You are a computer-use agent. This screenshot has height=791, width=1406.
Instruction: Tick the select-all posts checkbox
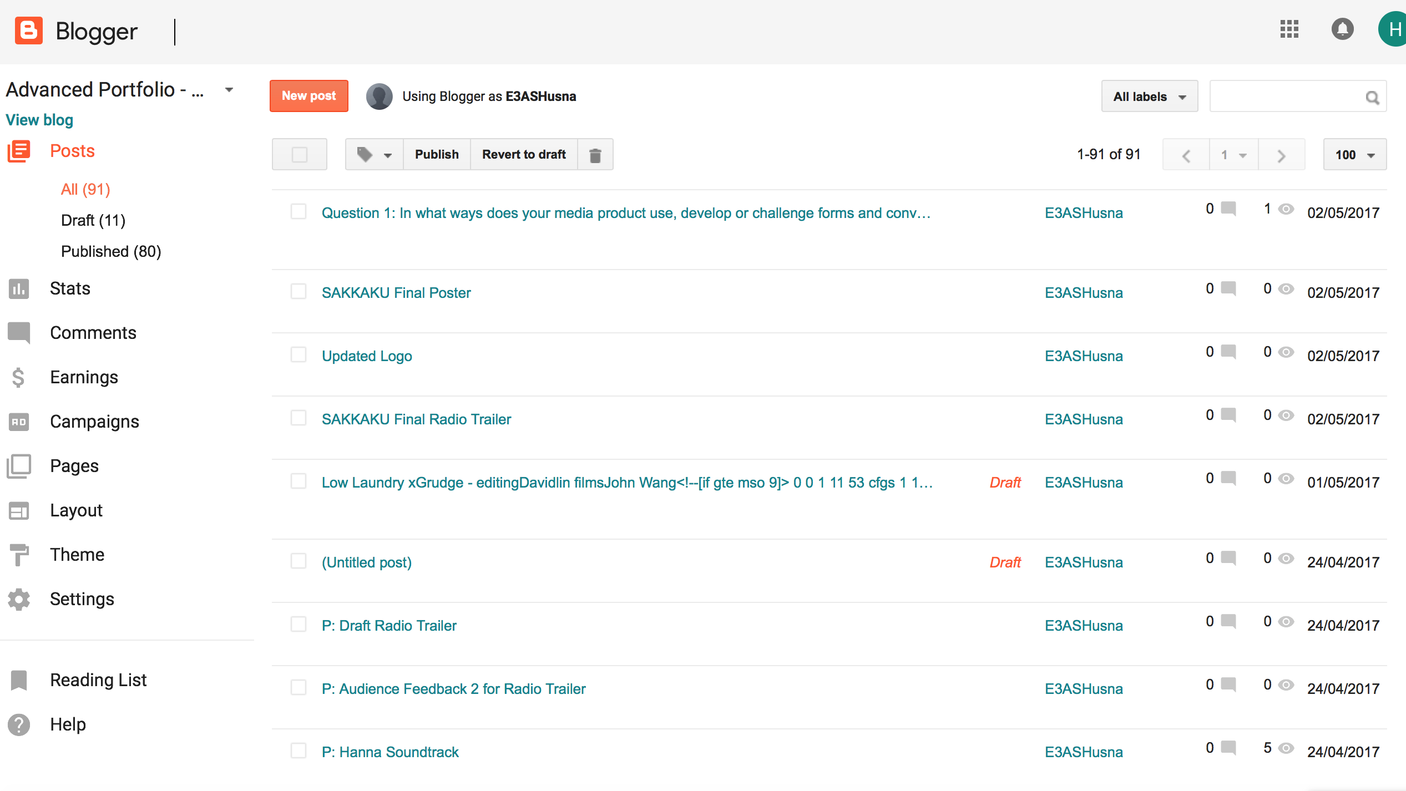coord(299,155)
